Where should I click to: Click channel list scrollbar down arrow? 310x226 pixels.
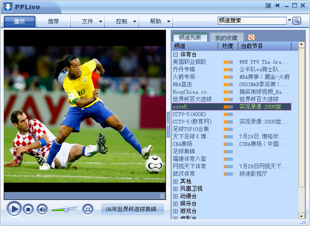[301, 216]
